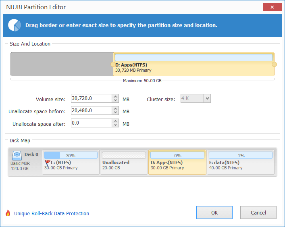Screen dimensions: 285x227
Task: Click the 'Basic MBR' disk label
Action: [x=20, y=163]
